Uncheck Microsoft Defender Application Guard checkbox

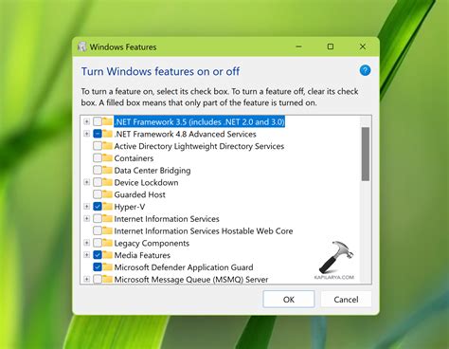[98, 267]
